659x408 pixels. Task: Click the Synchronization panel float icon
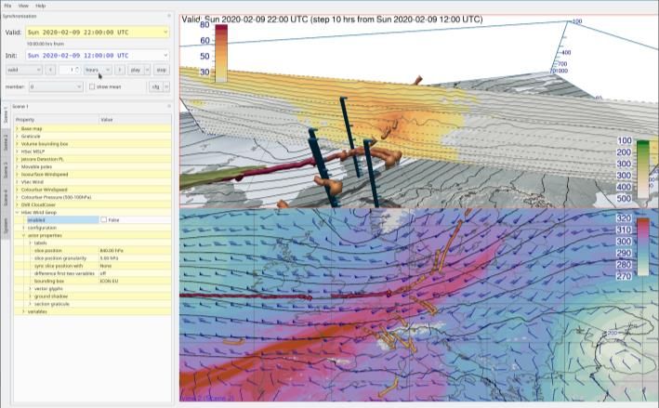169,16
